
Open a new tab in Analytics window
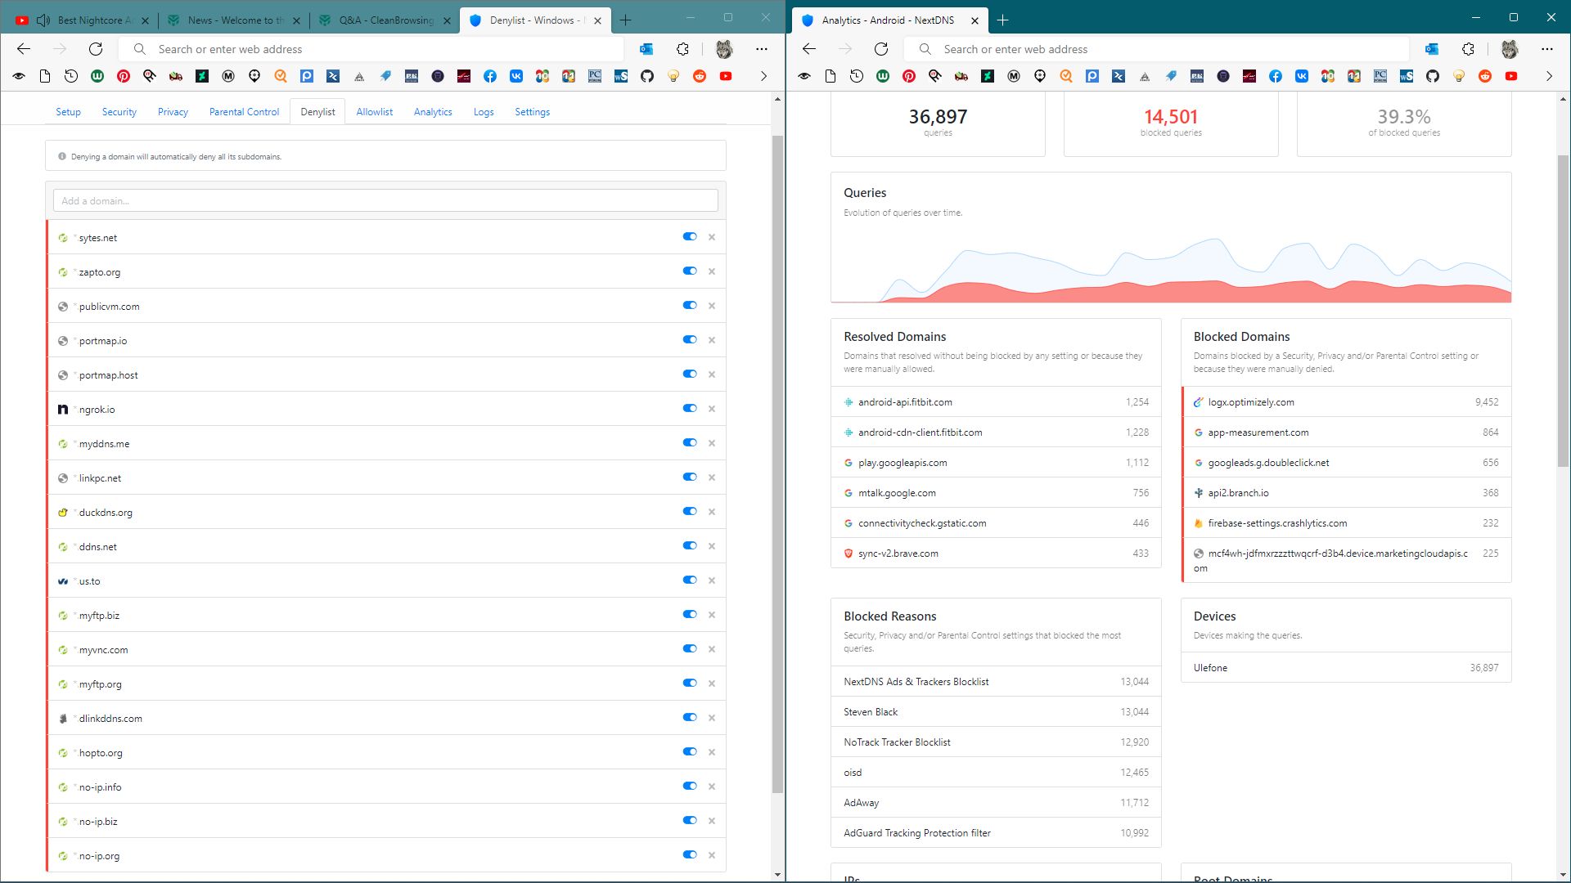pyautogui.click(x=1003, y=20)
